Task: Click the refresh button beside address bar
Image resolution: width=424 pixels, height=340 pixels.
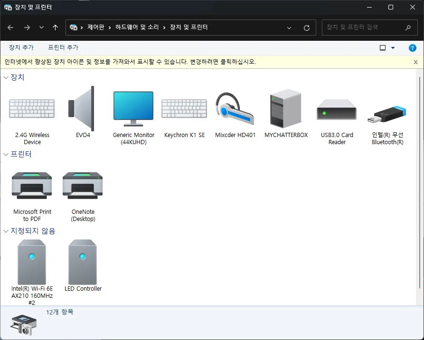Action: point(306,28)
